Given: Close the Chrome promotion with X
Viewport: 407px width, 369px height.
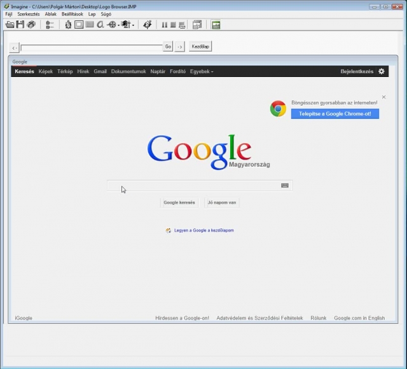Looking at the screenshot, I should click(x=383, y=97).
